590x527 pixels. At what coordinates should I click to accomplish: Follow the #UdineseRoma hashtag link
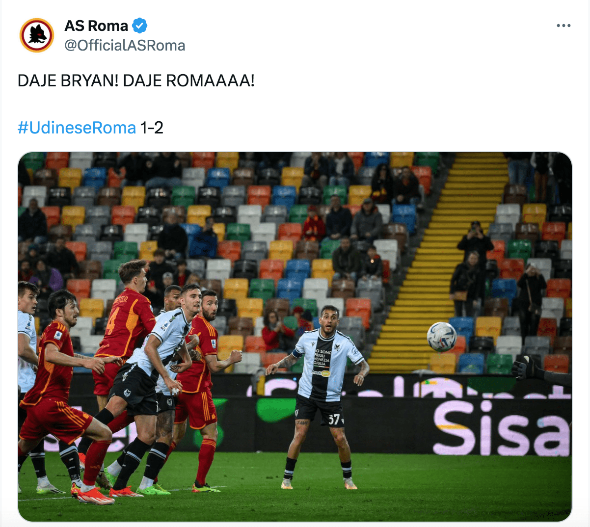(x=77, y=128)
